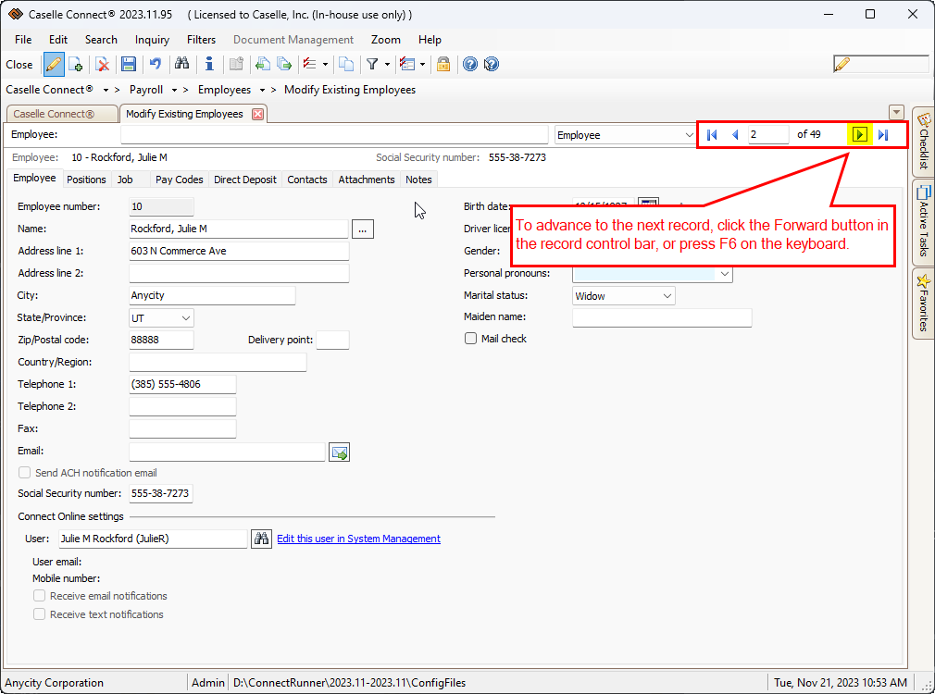Open the Employee search-type dropdown
Screen dimensions: 935x694
click(x=690, y=135)
